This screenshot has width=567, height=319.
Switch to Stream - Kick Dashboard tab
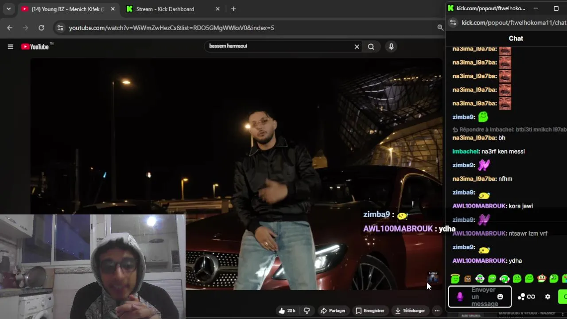[x=165, y=9]
